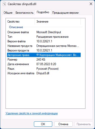Click the Русский (Россия) value

(x=47, y=69)
